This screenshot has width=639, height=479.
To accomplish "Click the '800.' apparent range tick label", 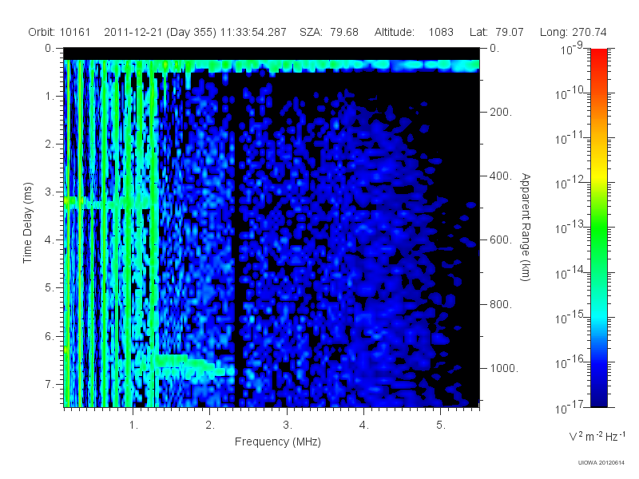I will coord(501,304).
